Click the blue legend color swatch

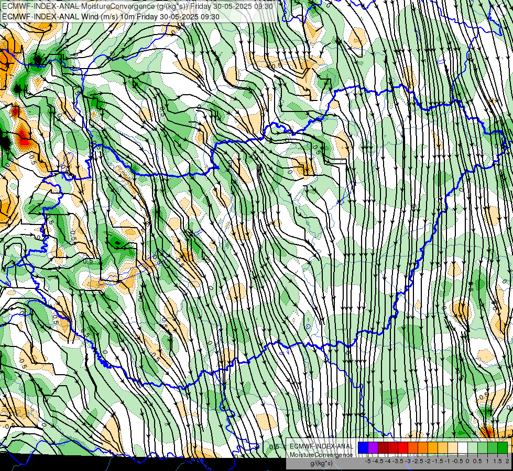point(363,447)
